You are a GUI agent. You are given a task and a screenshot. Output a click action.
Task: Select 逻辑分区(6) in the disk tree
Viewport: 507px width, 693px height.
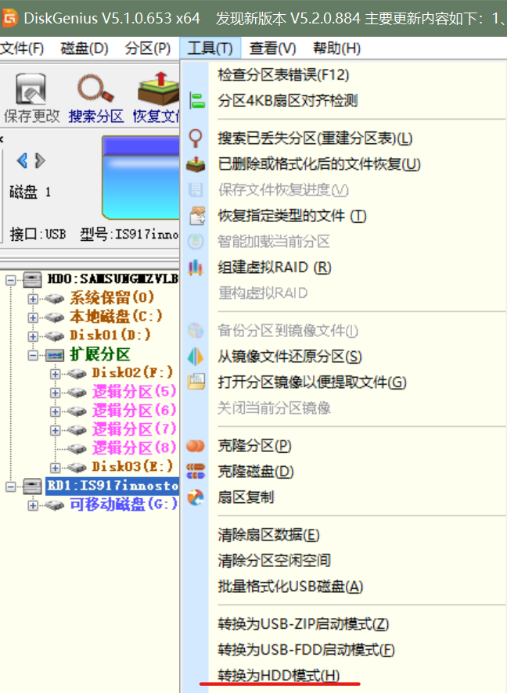pos(134,411)
